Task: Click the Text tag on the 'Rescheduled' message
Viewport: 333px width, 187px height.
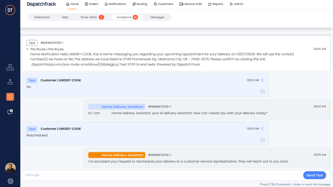Action: [x=32, y=129]
